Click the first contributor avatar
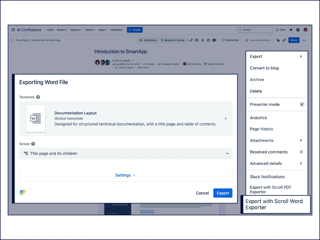 pos(97,62)
